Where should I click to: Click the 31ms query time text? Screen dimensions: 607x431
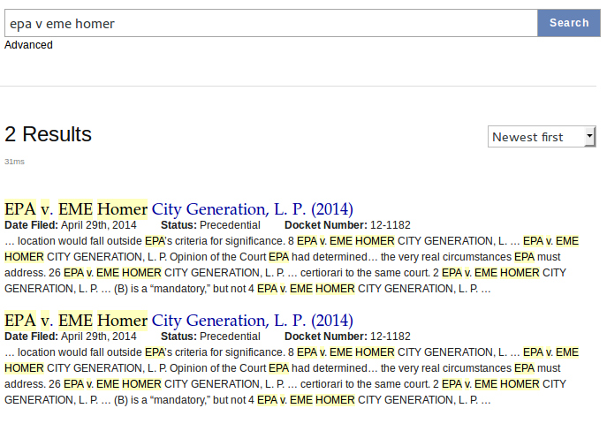15,163
